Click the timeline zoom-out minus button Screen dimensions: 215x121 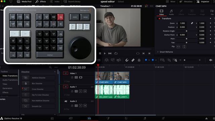(x=180, y=60)
